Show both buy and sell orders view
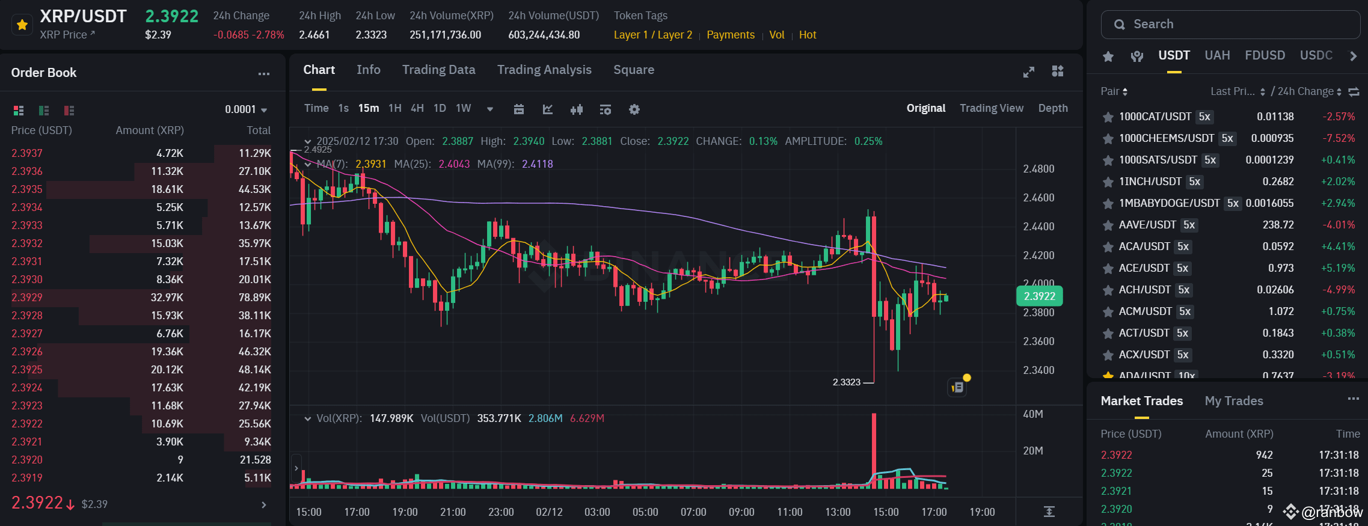Screen dimensions: 1368x526 [19, 111]
